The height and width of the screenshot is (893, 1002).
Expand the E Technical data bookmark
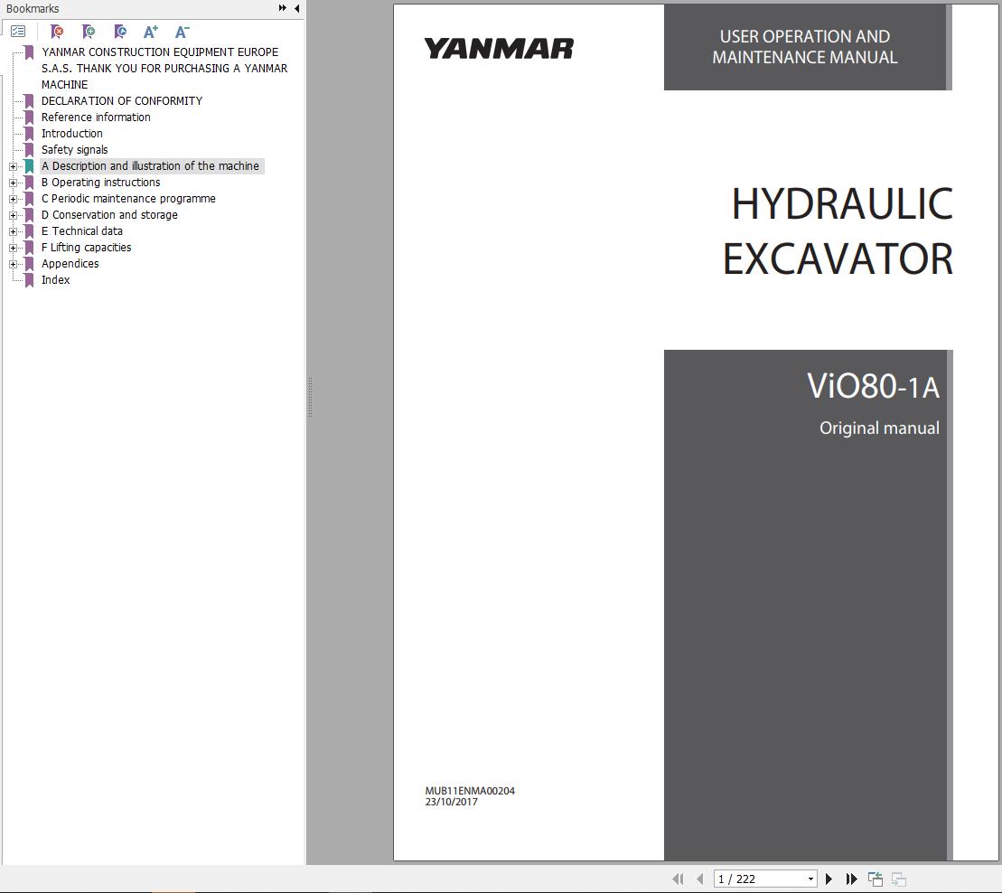(x=12, y=231)
